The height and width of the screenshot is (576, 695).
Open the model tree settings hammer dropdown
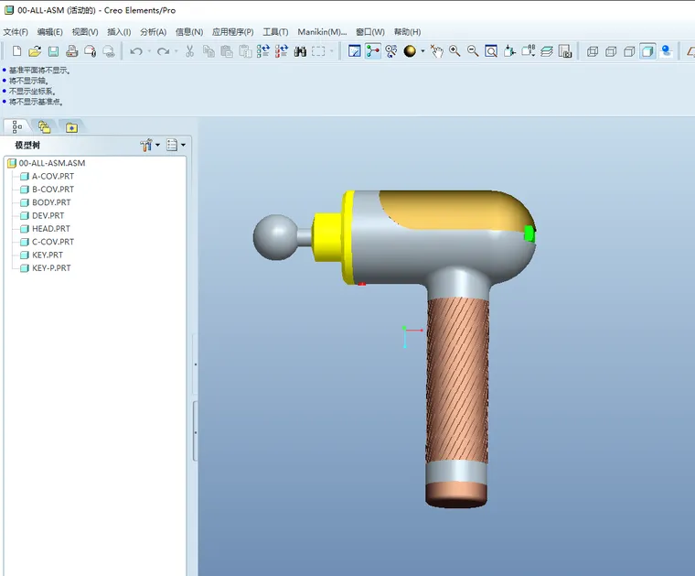pos(150,145)
